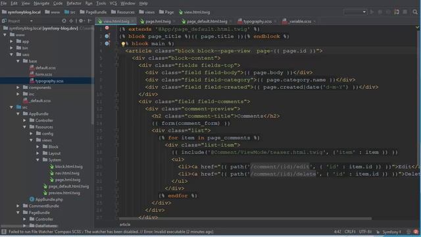Click the tool windows icon in status bar corner

pyautogui.click(x=4, y=232)
